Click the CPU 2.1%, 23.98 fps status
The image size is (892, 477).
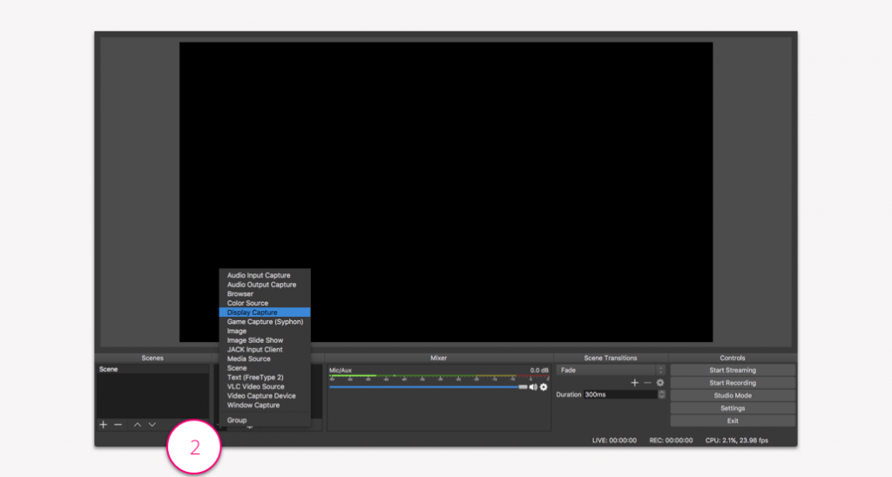coord(737,440)
